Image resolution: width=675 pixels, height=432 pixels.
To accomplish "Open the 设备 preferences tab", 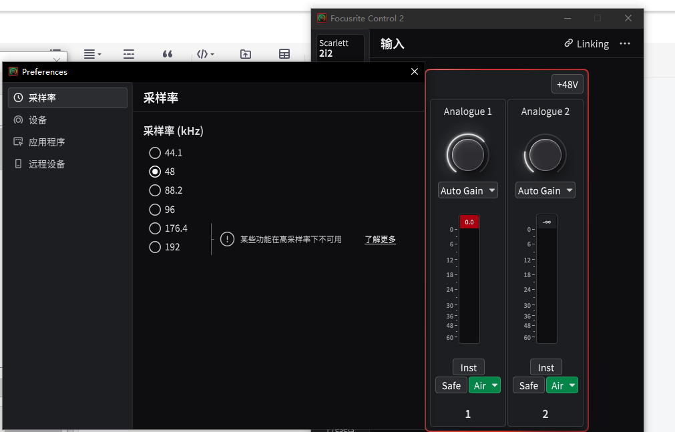I will [x=67, y=120].
